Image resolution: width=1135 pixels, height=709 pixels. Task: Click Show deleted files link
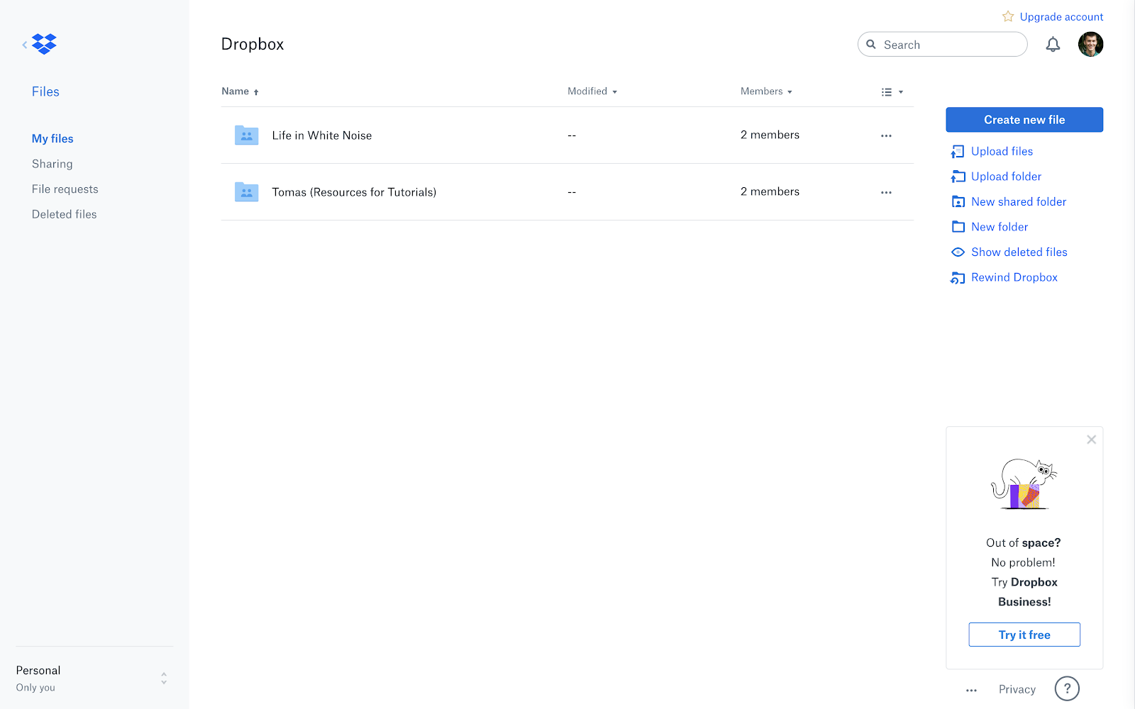1019,252
